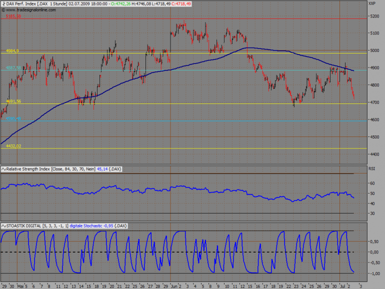Click the wave icon beside Relative Strength Index
Image resolution: width=385 pixels, height=289 pixels.
[x=3, y=169]
